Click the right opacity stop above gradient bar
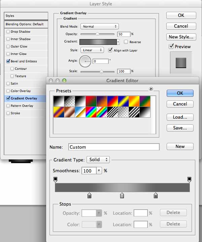This screenshot has width=202, height=242. point(189,180)
